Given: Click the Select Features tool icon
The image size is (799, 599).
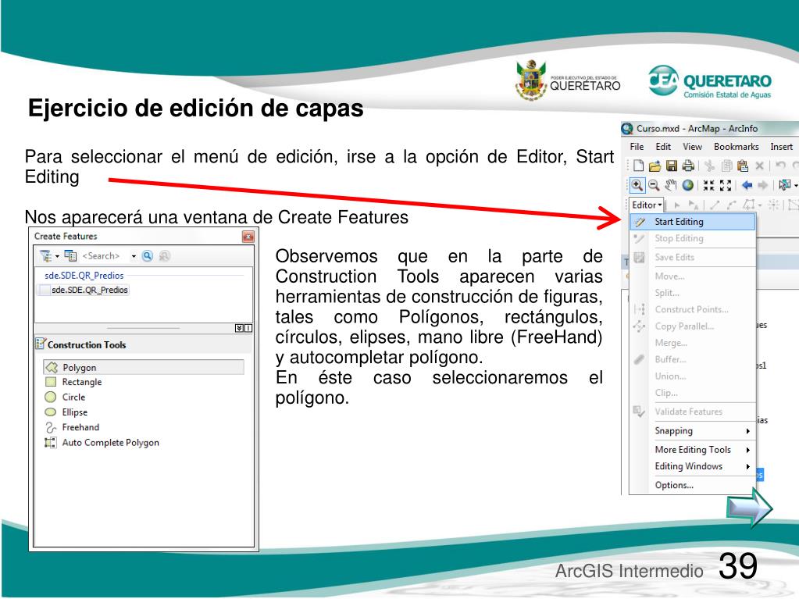Looking at the screenshot, I should point(785,185).
